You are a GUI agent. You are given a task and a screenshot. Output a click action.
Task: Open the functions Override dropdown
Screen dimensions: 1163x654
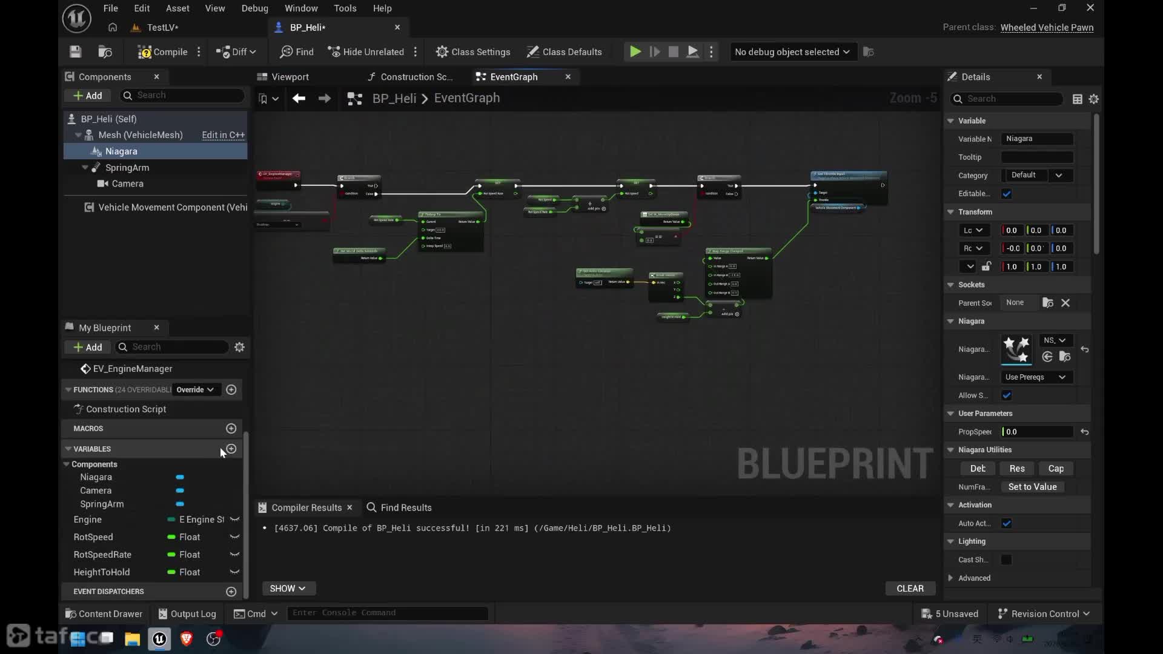click(x=195, y=389)
